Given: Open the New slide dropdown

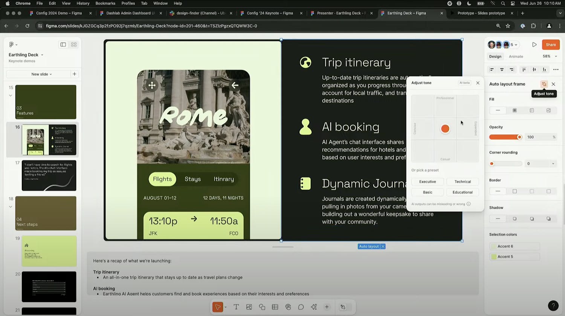Looking at the screenshot, I should pos(41,74).
